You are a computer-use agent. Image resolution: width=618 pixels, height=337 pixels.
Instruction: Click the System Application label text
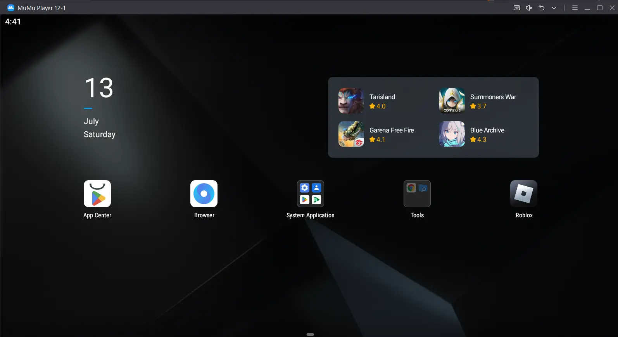click(x=311, y=215)
